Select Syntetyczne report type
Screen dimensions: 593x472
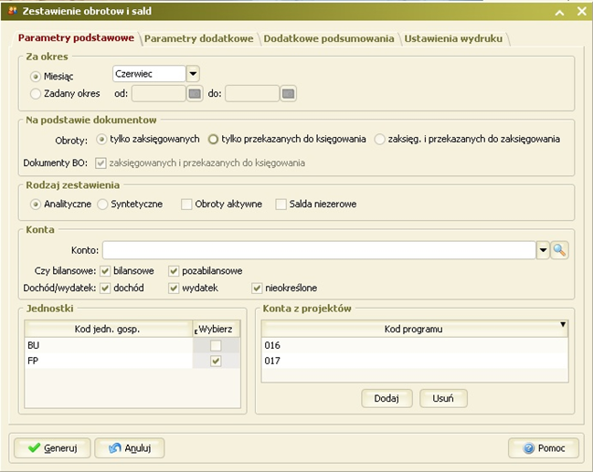coord(102,205)
